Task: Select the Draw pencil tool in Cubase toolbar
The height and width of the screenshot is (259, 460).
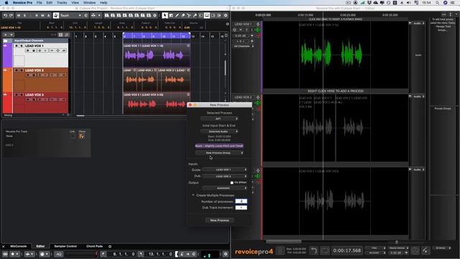Action: (177, 15)
